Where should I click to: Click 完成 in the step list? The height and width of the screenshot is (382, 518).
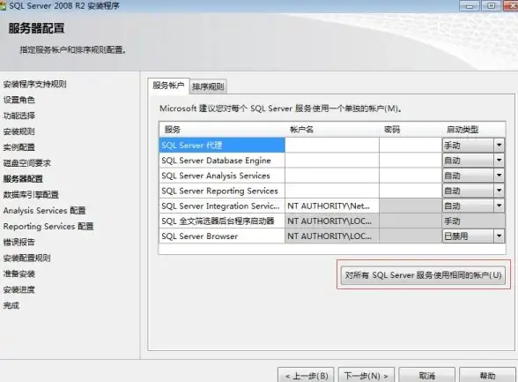tap(11, 305)
